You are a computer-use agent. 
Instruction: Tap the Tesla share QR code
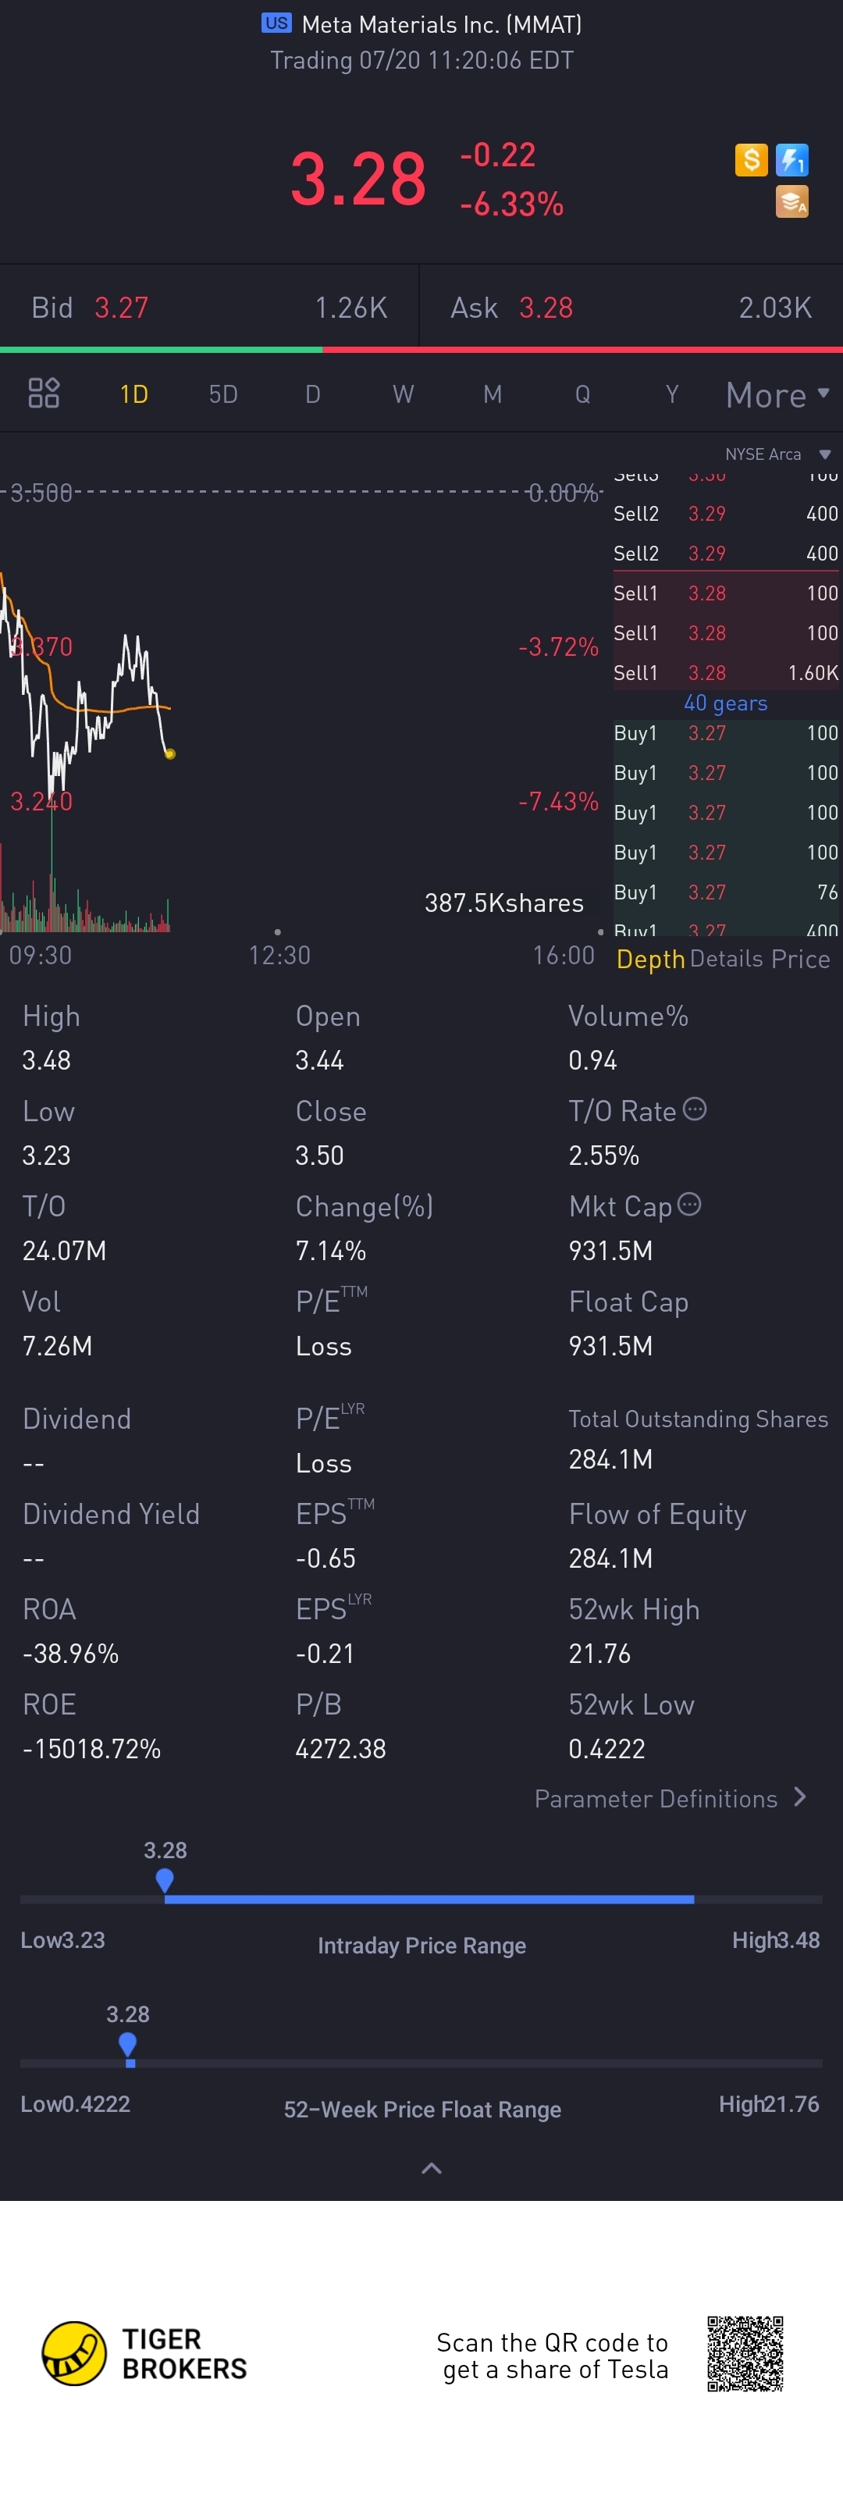745,2353
